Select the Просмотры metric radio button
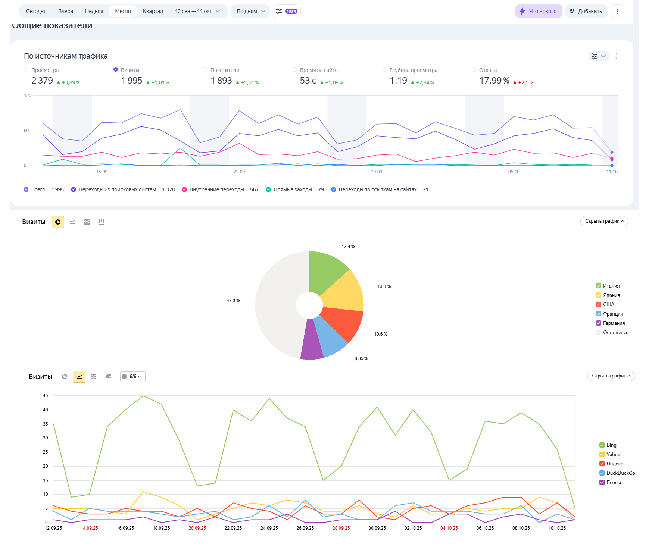This screenshot has width=649, height=555. (26, 70)
